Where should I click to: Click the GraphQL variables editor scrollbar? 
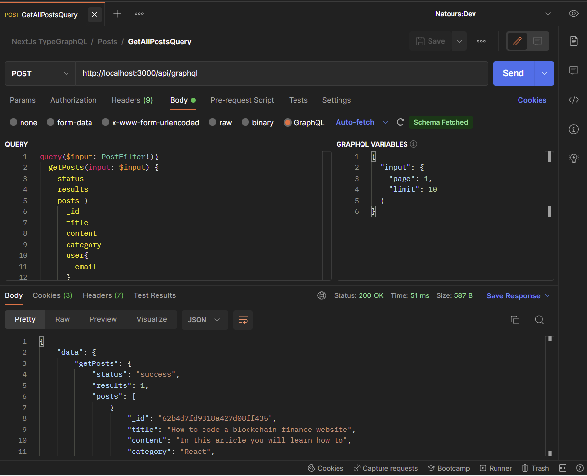coord(549,215)
